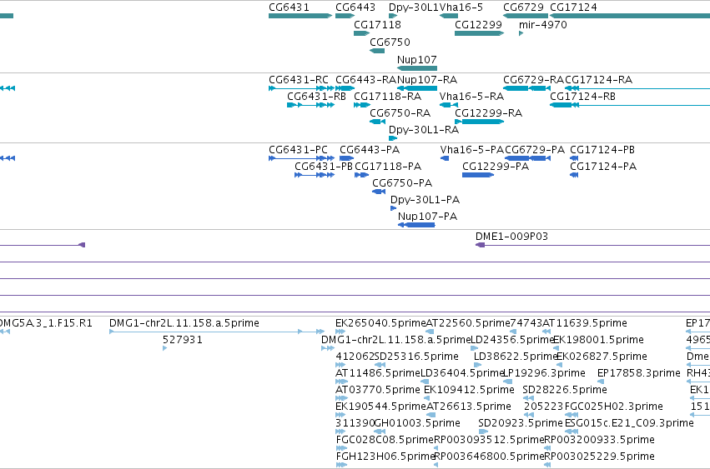Click the CG6431 gene arrow glyph

coord(300,16)
